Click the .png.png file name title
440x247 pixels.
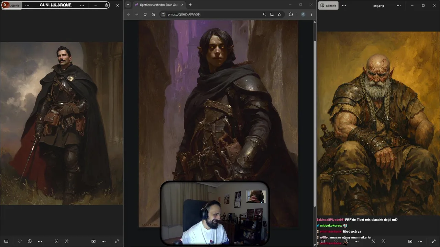tap(378, 5)
